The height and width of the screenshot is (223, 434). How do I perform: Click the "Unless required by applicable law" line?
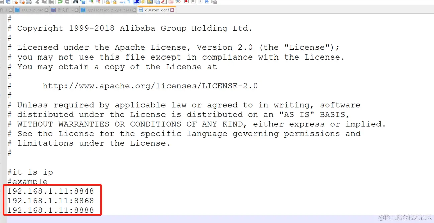(x=184, y=105)
